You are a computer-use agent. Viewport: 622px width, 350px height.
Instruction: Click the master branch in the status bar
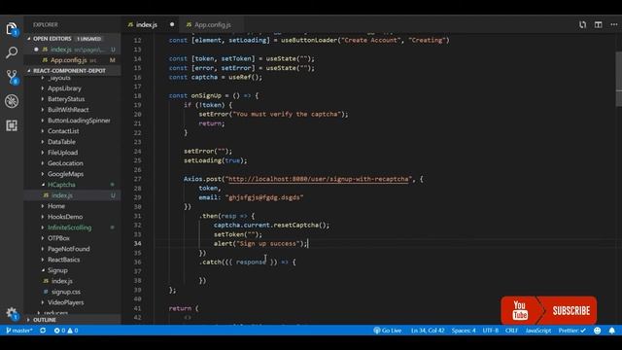tap(19, 331)
